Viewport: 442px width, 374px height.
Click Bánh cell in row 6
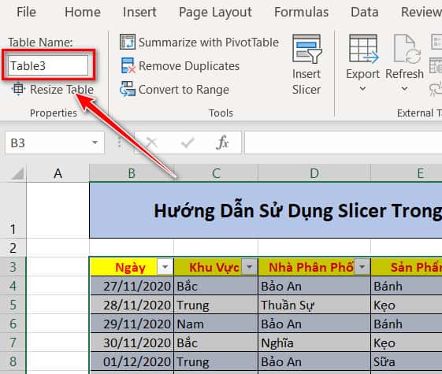[407, 324]
